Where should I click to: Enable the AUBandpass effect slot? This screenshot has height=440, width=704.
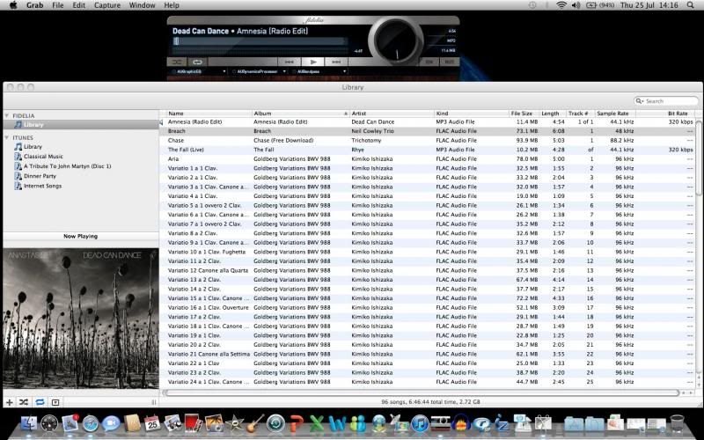point(294,71)
